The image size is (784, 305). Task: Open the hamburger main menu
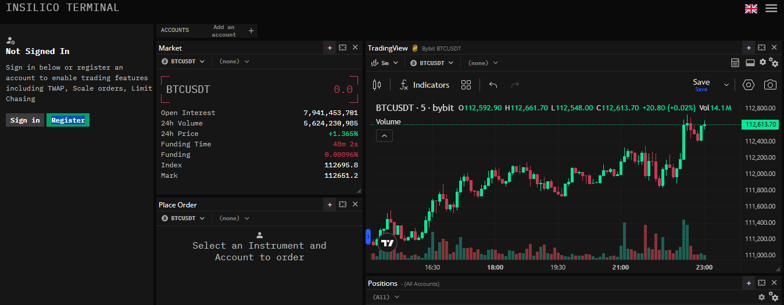771,8
